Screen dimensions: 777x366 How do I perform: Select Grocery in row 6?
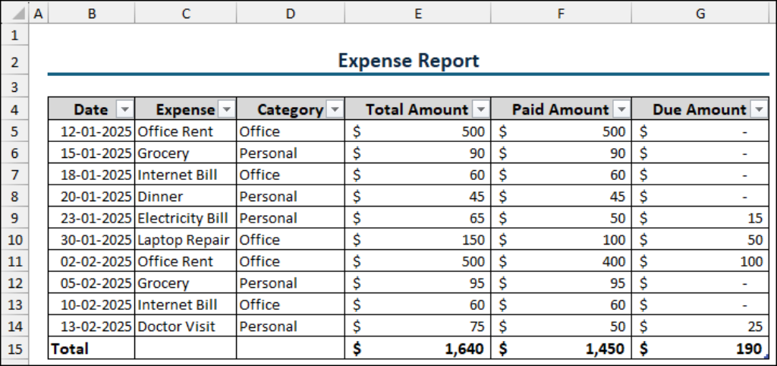[x=186, y=153]
